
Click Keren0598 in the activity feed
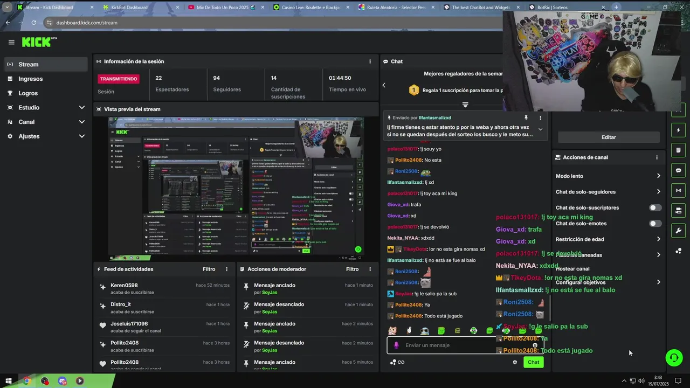tap(124, 285)
